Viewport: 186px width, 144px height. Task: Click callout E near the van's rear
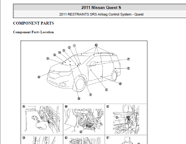pyautogui.click(x=128, y=68)
